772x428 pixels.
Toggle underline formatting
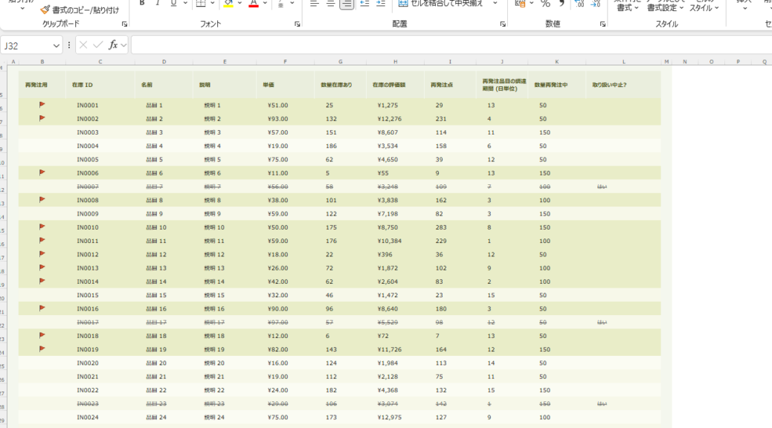tap(173, 3)
